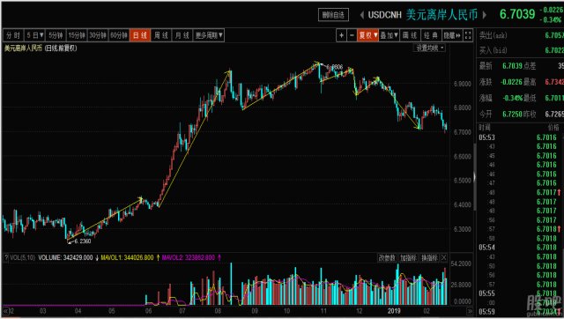Click the 05:54 time entry
The image size is (564, 319).
pyautogui.click(x=486, y=248)
